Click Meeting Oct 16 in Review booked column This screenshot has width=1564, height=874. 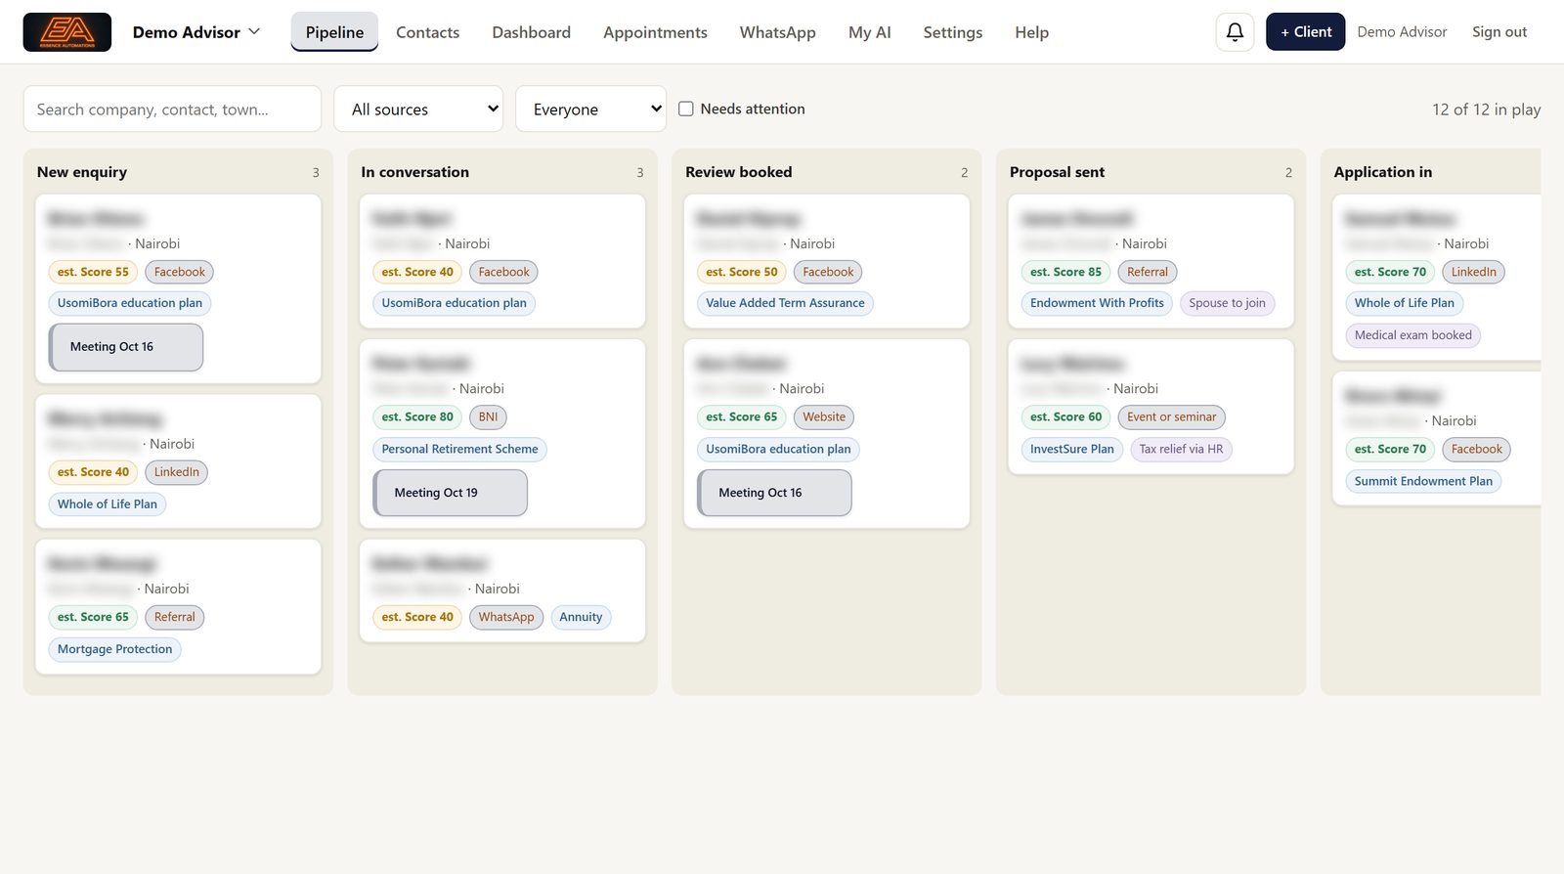pos(775,493)
